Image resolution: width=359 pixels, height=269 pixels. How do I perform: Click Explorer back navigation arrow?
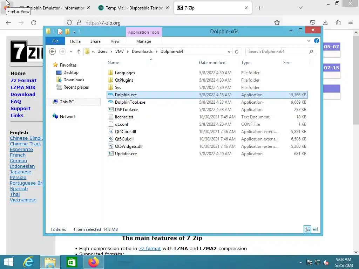pyautogui.click(x=53, y=51)
